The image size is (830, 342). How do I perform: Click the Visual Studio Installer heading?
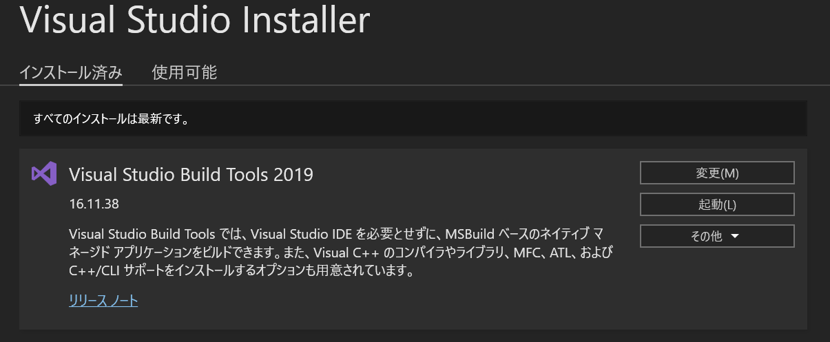point(195,21)
